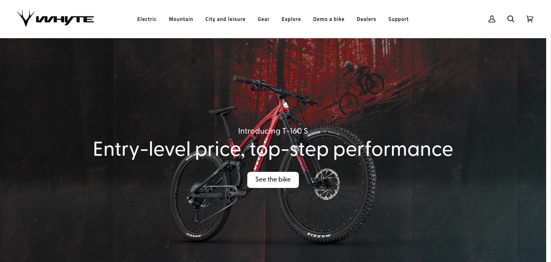Expand the Explore navigation item
This screenshot has height=262, width=551.
[x=291, y=19]
